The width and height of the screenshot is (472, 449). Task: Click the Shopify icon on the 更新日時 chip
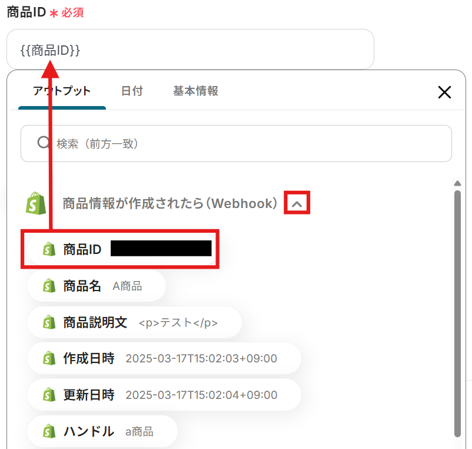tap(49, 395)
